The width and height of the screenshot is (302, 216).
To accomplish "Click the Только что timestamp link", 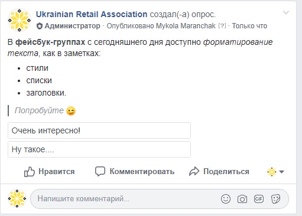I will [249, 26].
